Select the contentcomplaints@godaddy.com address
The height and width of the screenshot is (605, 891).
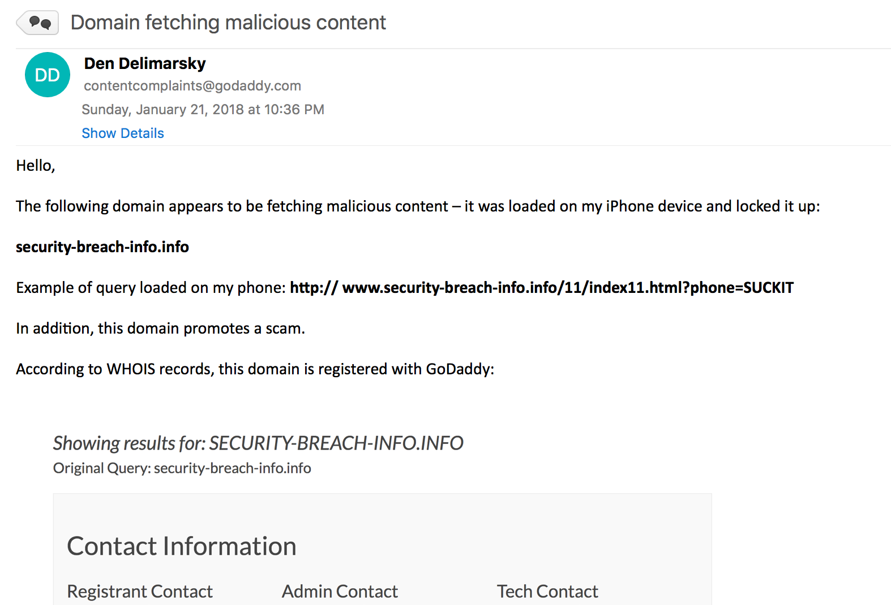(x=192, y=86)
